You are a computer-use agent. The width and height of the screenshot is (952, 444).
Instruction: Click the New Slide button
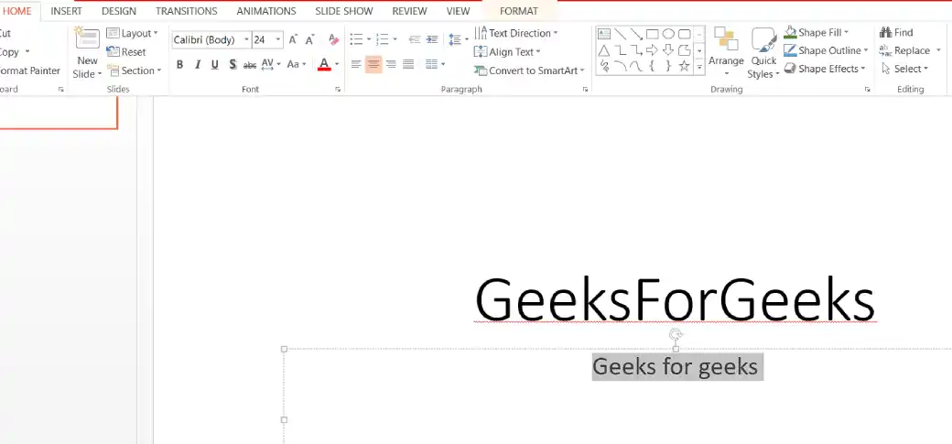tap(88, 53)
